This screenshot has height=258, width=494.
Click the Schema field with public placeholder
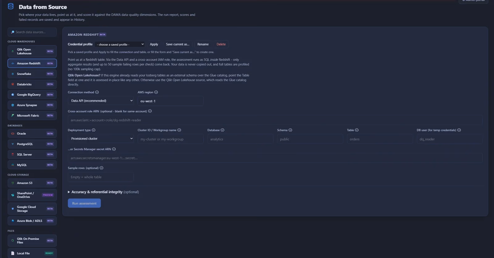[x=310, y=139]
